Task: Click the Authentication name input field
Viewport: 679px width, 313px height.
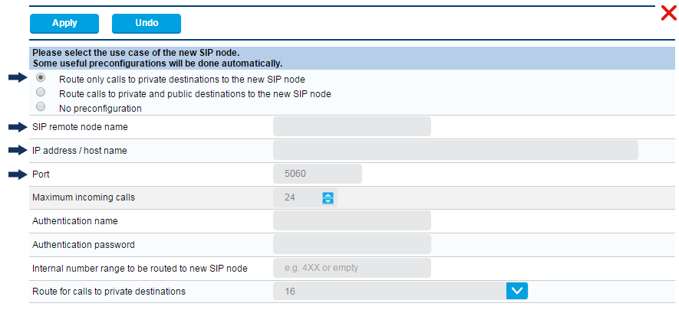Action: [x=352, y=221]
